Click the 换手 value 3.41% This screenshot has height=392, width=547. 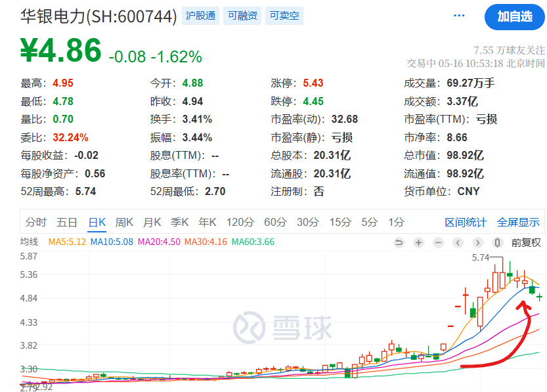click(197, 120)
